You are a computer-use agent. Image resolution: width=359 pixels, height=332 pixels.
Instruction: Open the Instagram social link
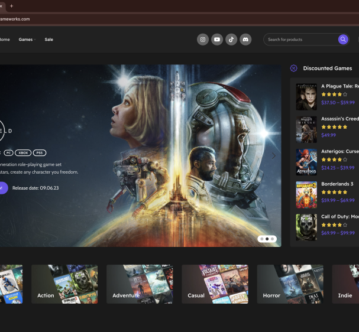[x=203, y=40]
